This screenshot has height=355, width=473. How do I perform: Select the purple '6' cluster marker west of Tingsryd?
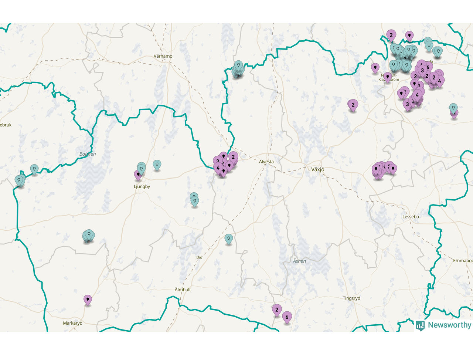pos(287,317)
